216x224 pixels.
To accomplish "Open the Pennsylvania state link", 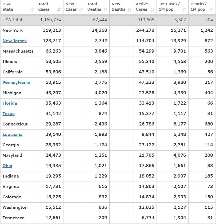I will click(x=16, y=82).
